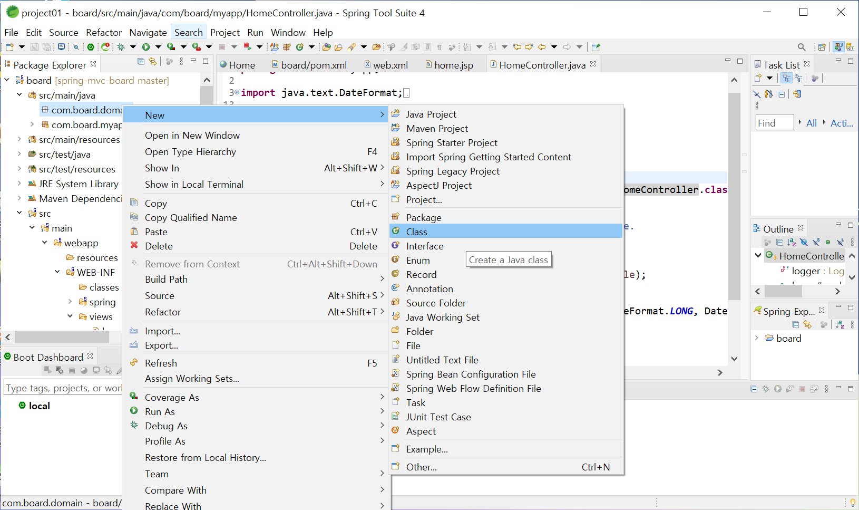Click Collapse All in Package Explorer
Image resolution: width=859 pixels, height=510 pixels.
(141, 62)
